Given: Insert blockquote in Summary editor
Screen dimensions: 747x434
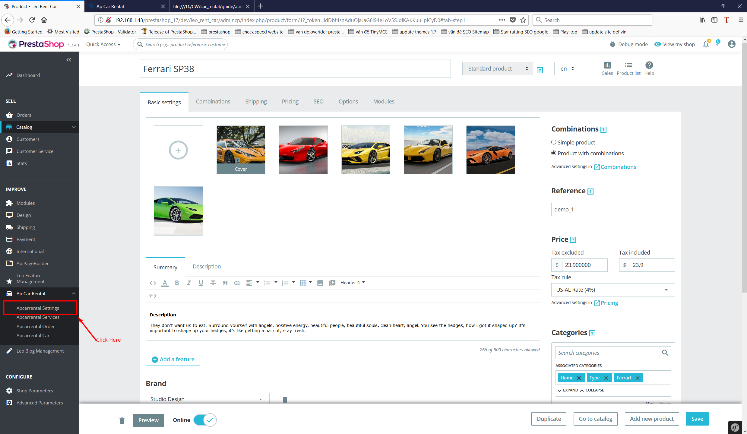Looking at the screenshot, I should tap(225, 283).
